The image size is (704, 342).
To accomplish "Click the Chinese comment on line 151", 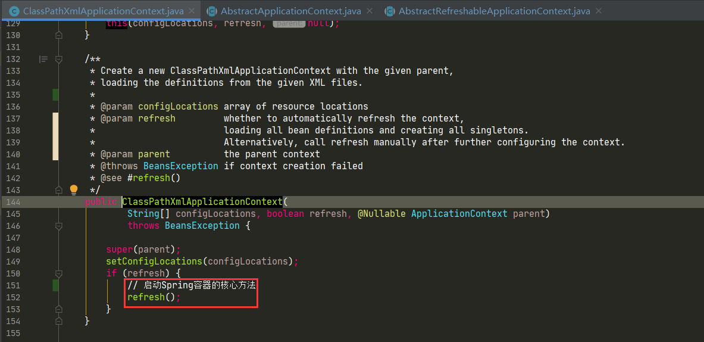I will 192,285.
